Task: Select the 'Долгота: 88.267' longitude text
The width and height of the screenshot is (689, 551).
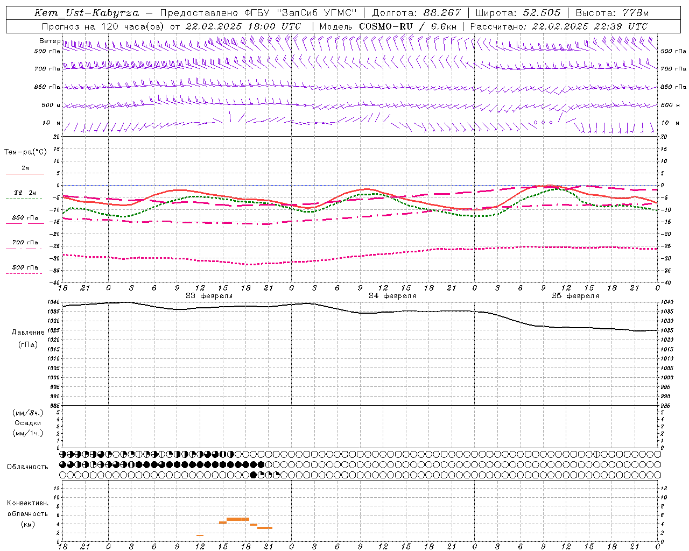Action: click(417, 13)
